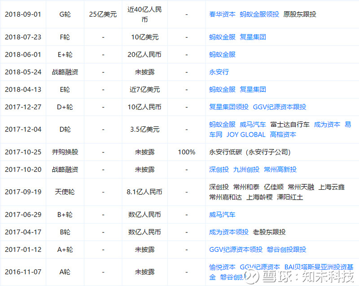The height and width of the screenshot is (286, 359).
Task: Open the 愉悦资本 investor link
Action: [x=222, y=267]
